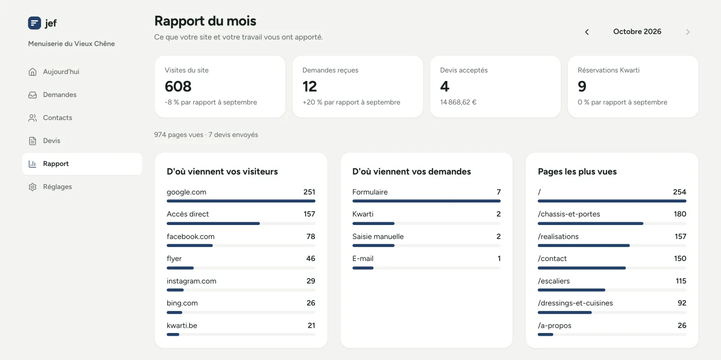
Task: Click the Octobre 2026 month label
Action: coord(637,31)
